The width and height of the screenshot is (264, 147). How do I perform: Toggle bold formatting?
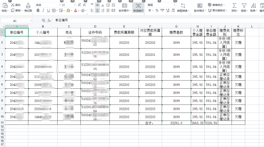(38, 11)
